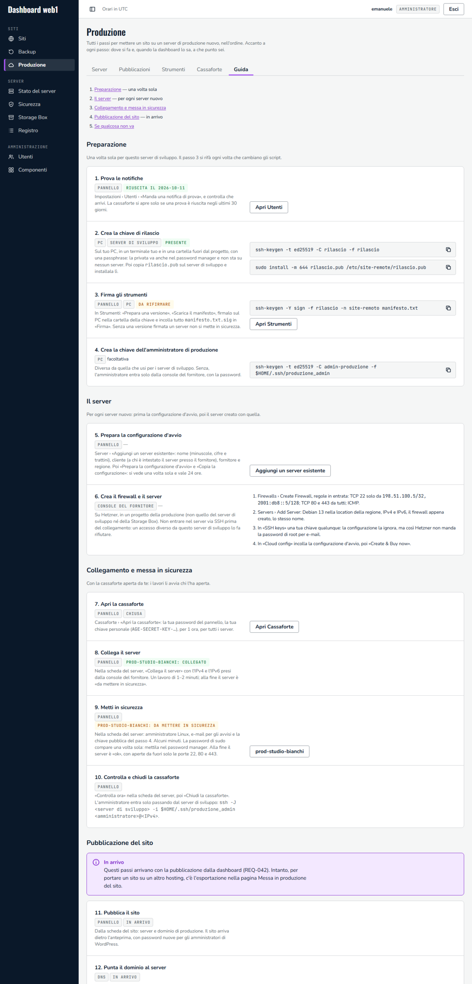Click the Stato del server icon
The width and height of the screenshot is (472, 984).
(11, 91)
